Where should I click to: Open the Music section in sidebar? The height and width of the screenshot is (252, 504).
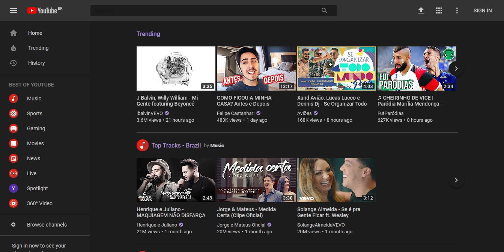click(x=14, y=98)
